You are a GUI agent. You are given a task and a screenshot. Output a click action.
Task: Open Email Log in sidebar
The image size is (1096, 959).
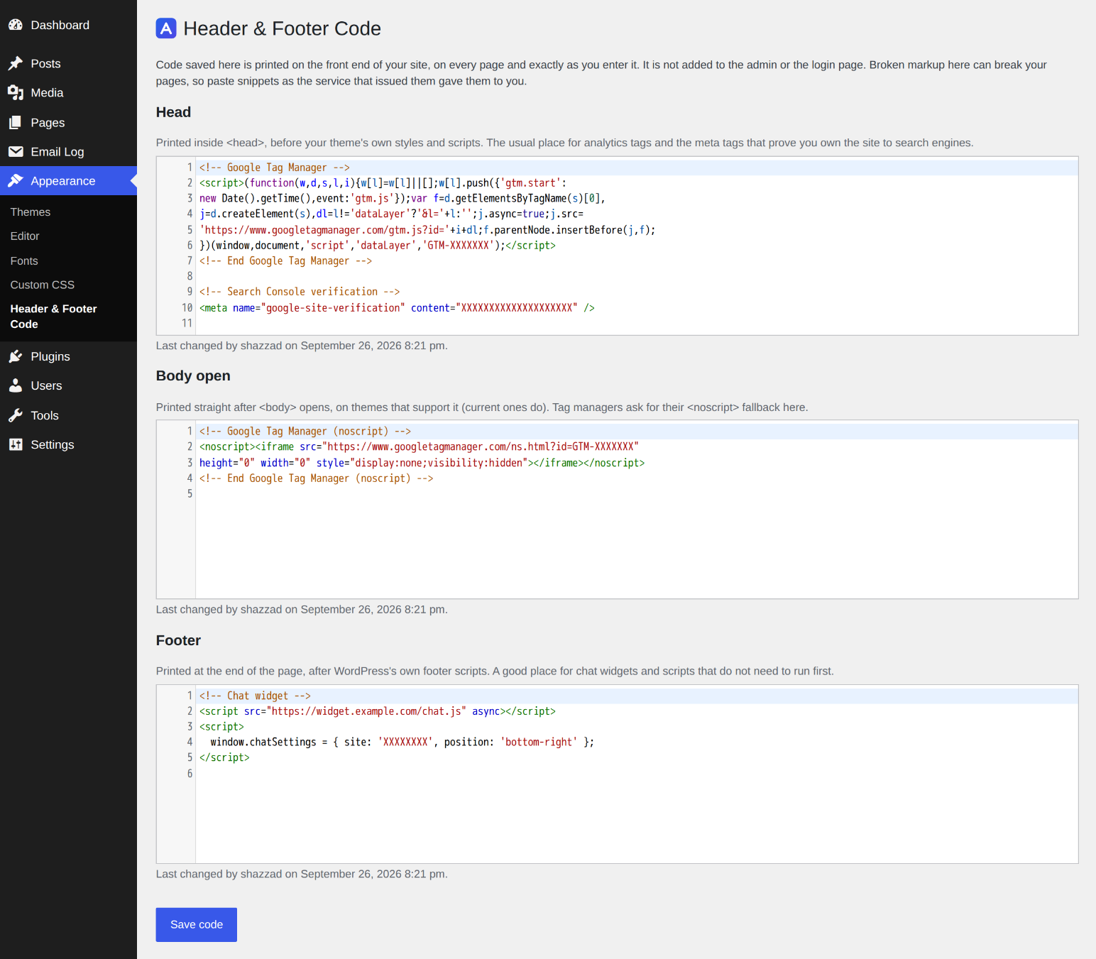click(x=68, y=152)
